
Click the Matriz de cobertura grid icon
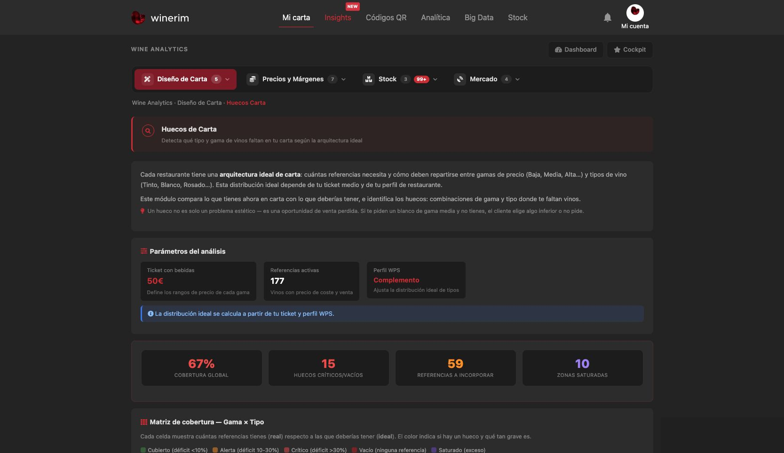coord(144,422)
